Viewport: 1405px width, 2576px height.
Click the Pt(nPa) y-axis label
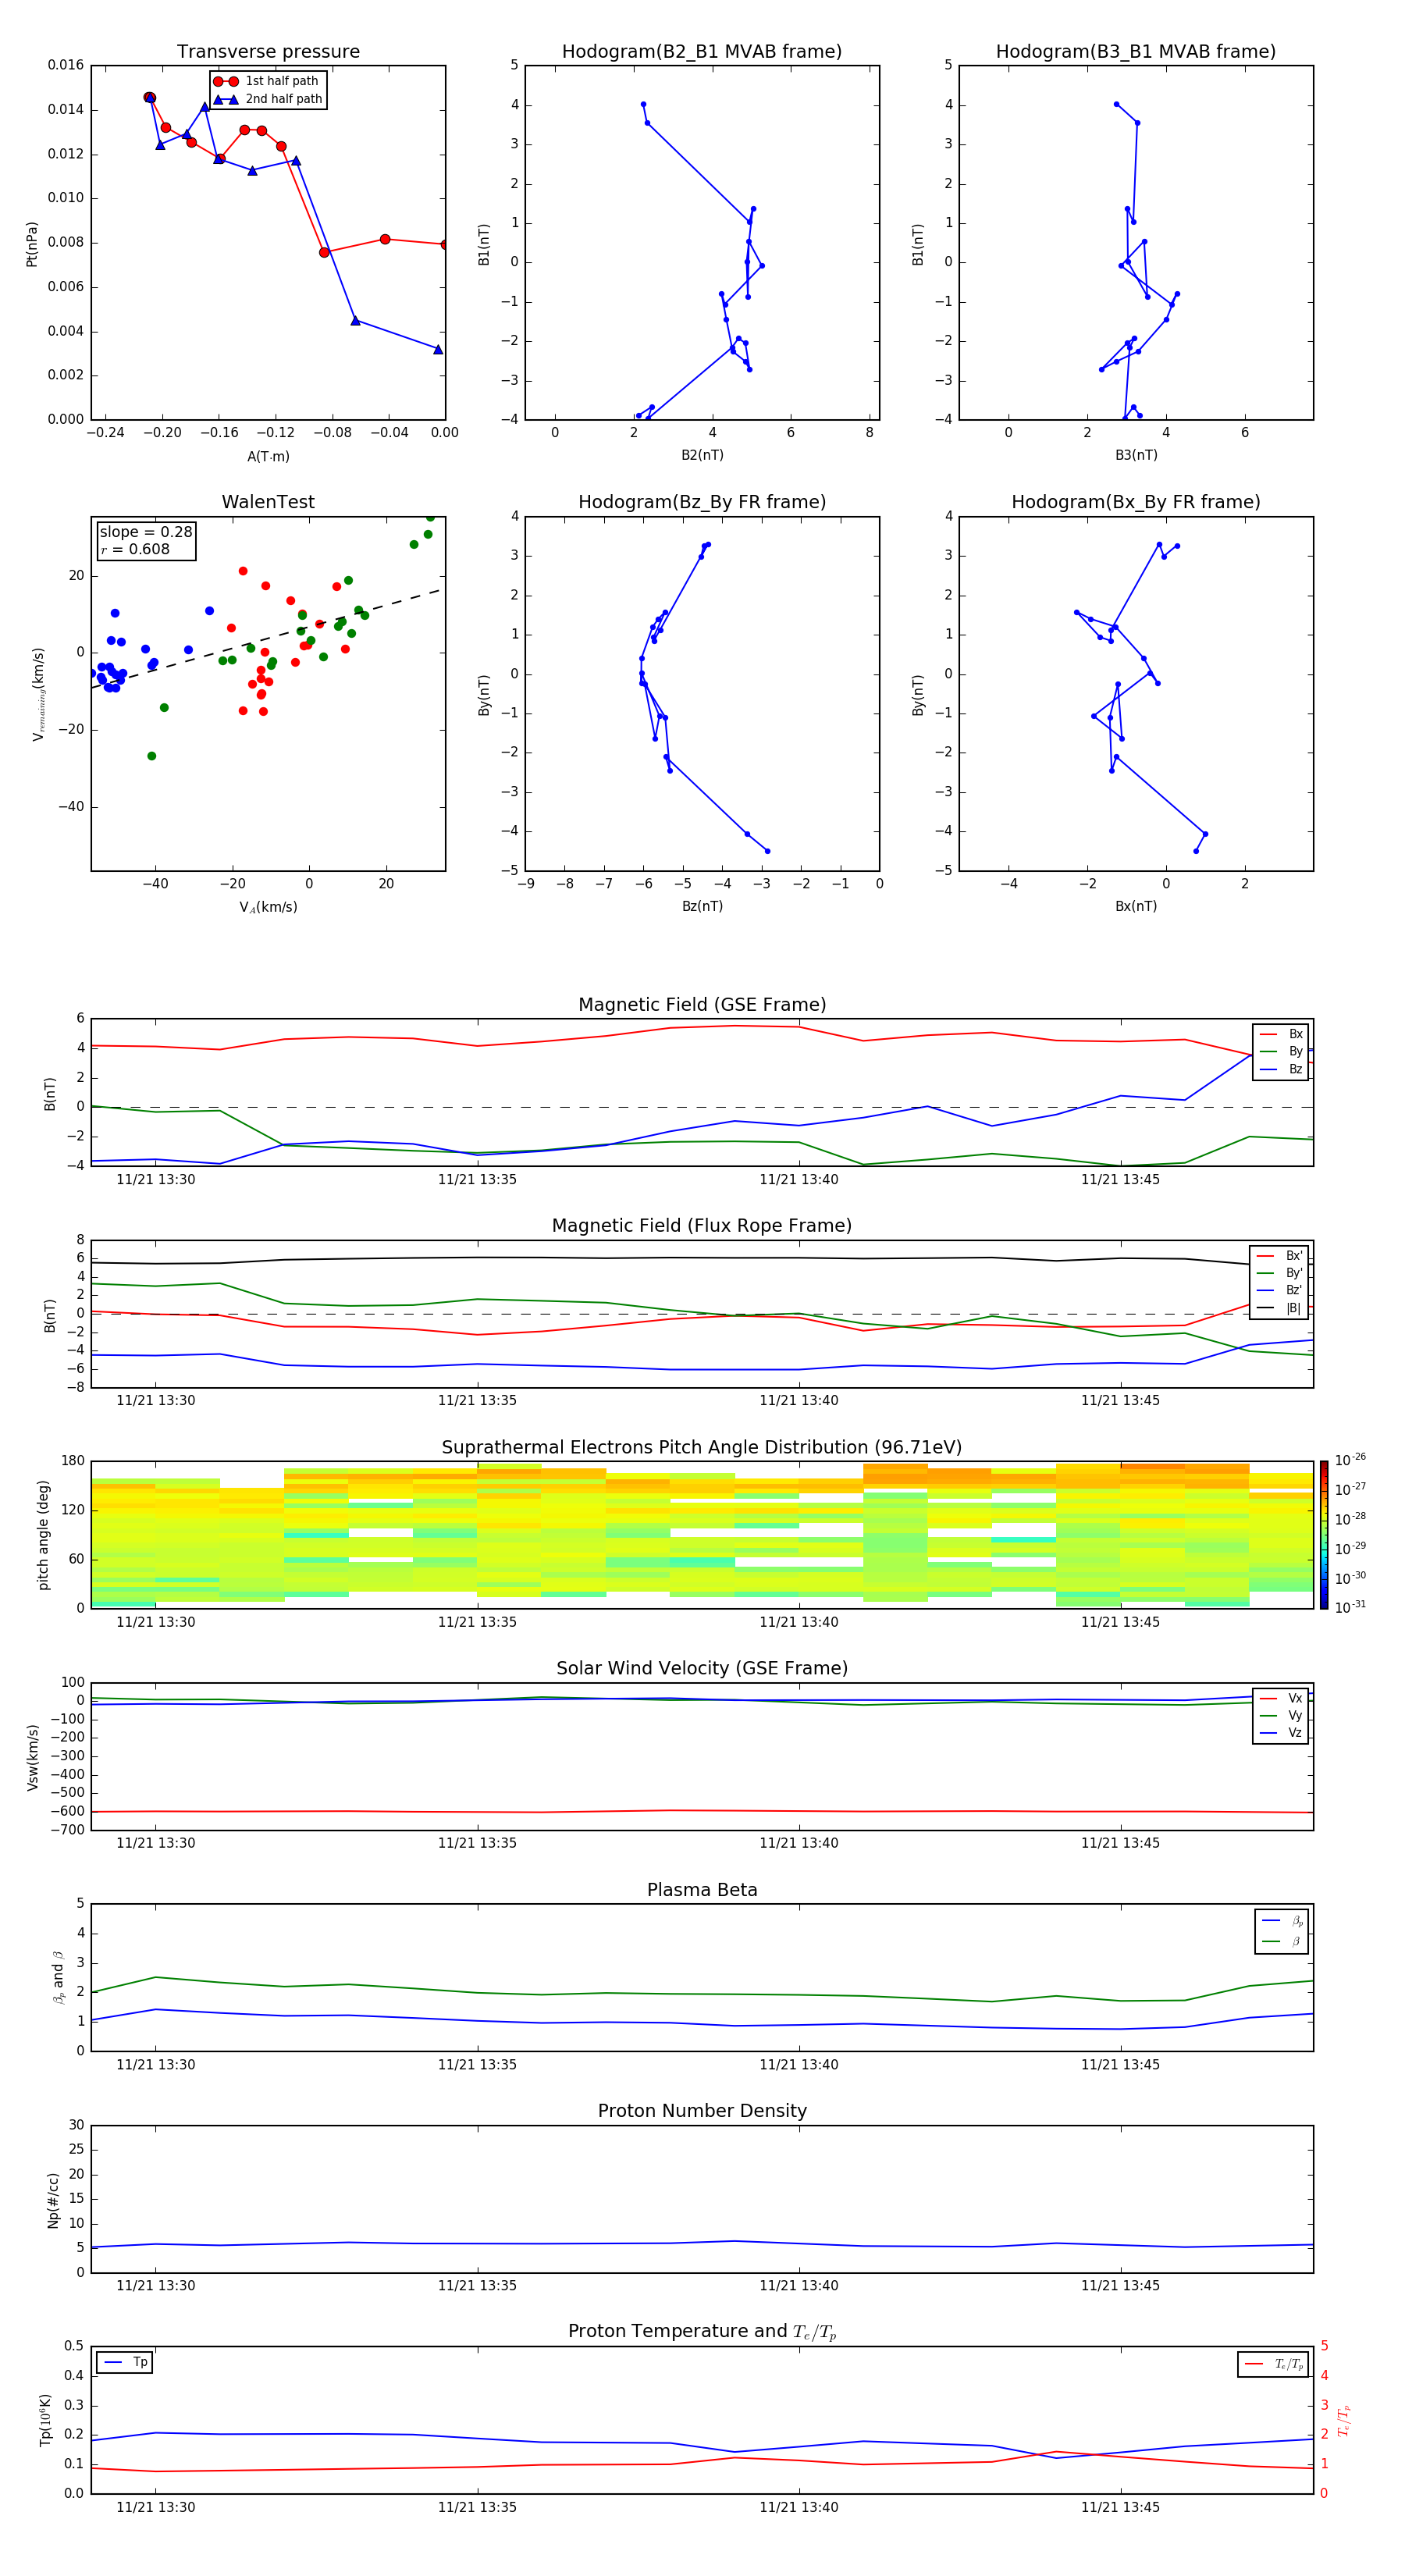pyautogui.click(x=31, y=244)
